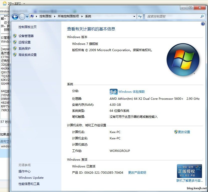The height and width of the screenshot is (192, 208).
Task: Open 控制面板主页 link
Action: coord(28,27)
